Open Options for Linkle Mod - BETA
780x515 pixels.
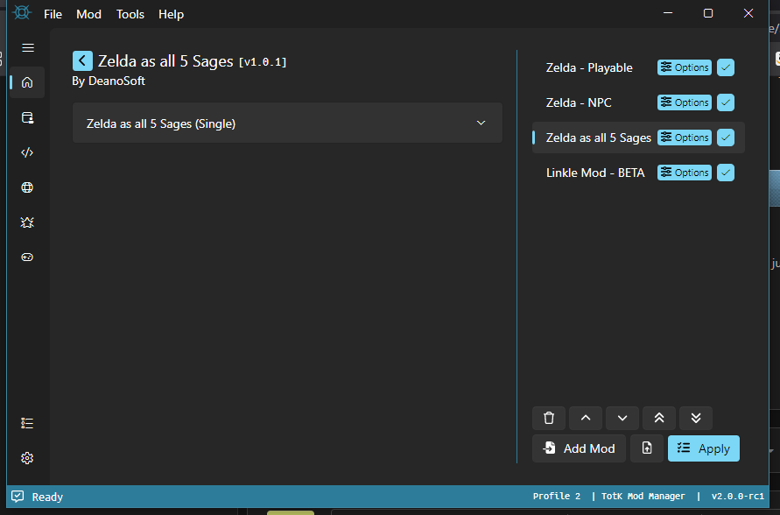685,173
